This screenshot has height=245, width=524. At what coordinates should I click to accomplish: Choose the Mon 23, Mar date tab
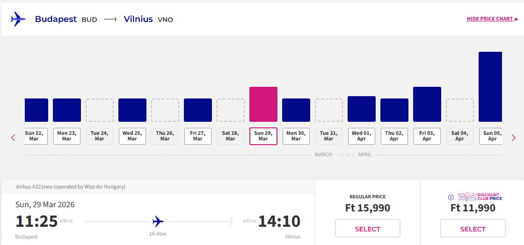(67, 136)
